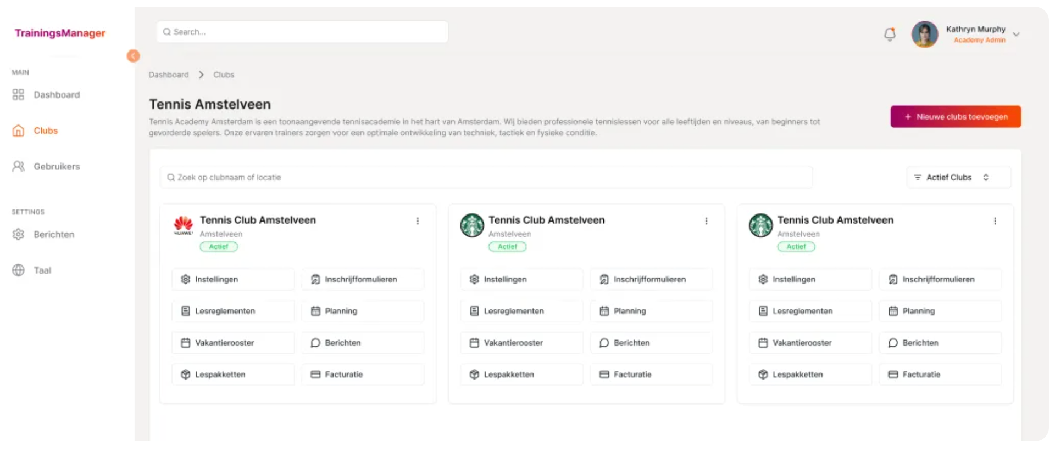
Task: Click the gear icon beside sidebar Berichten
Action: pos(18,234)
